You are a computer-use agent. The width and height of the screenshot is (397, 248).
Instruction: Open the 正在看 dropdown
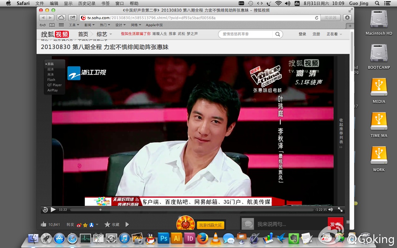pyautogui.click(x=334, y=34)
